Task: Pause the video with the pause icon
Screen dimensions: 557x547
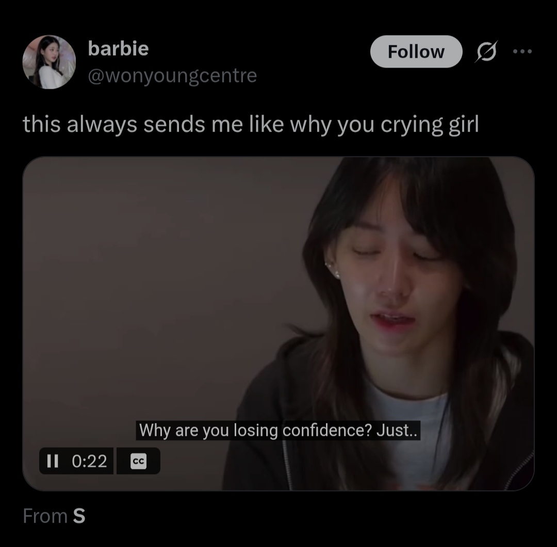Action: pos(53,461)
